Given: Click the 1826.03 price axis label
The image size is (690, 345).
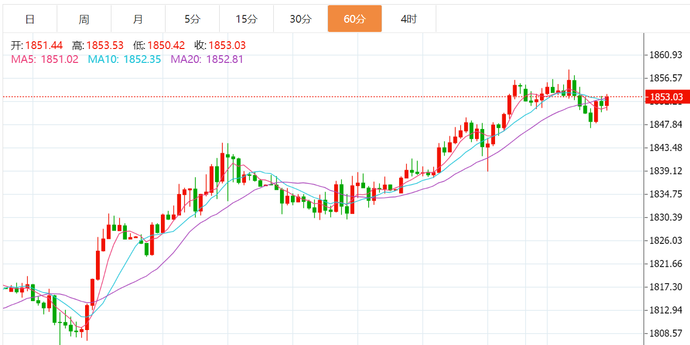Looking at the screenshot, I should 666,240.
